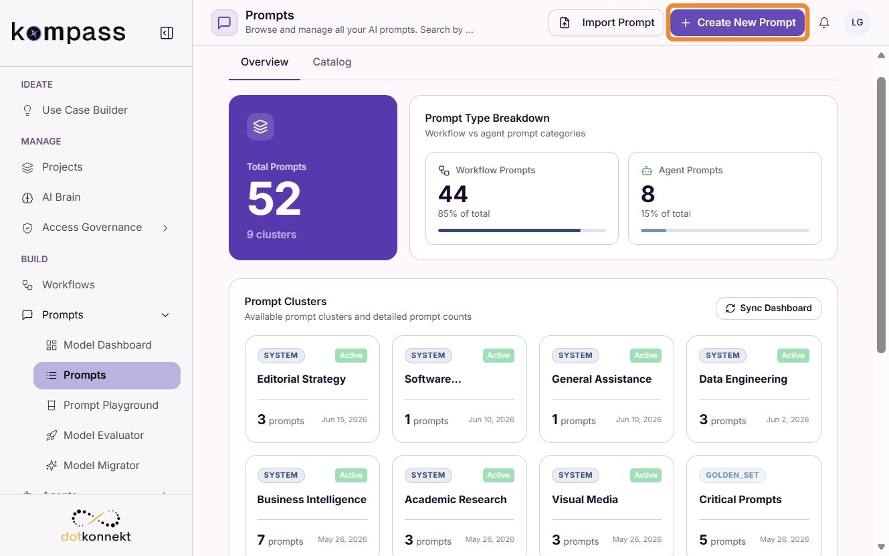Viewport: 889px width, 556px height.
Task: Open Model Dashboard submenu item
Action: tap(107, 345)
